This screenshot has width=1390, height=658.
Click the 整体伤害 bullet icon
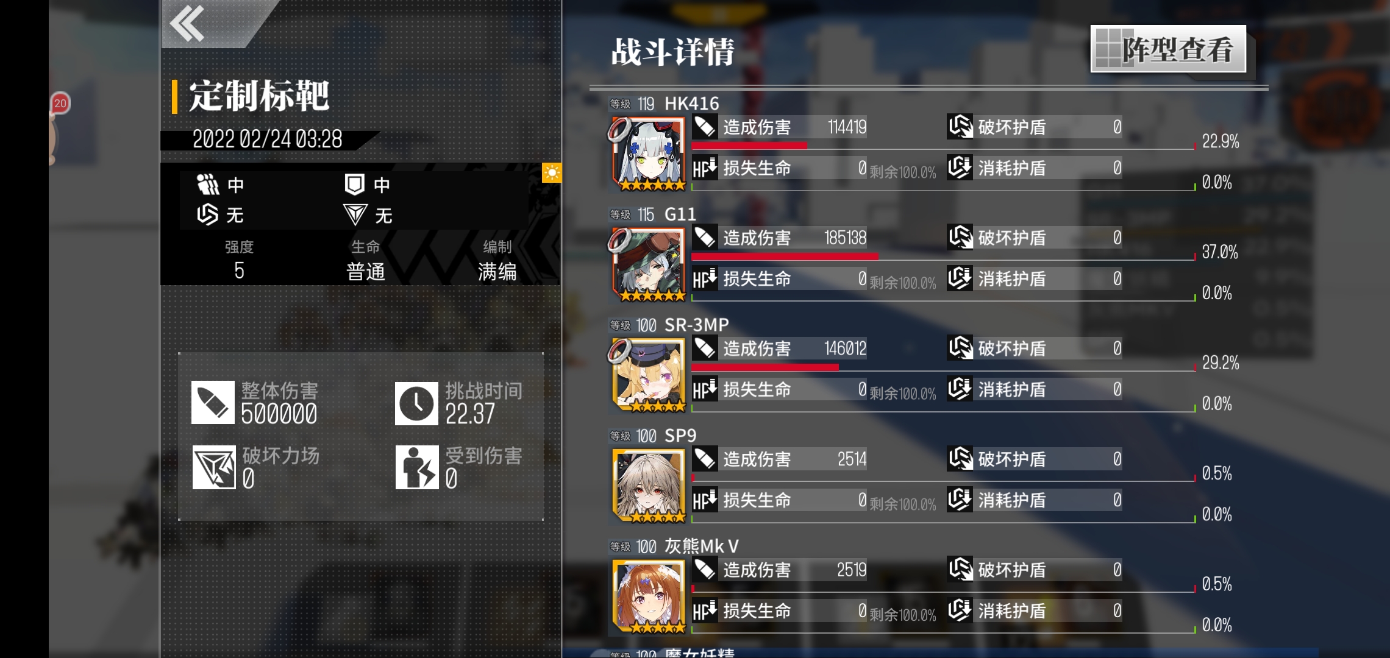coord(213,403)
